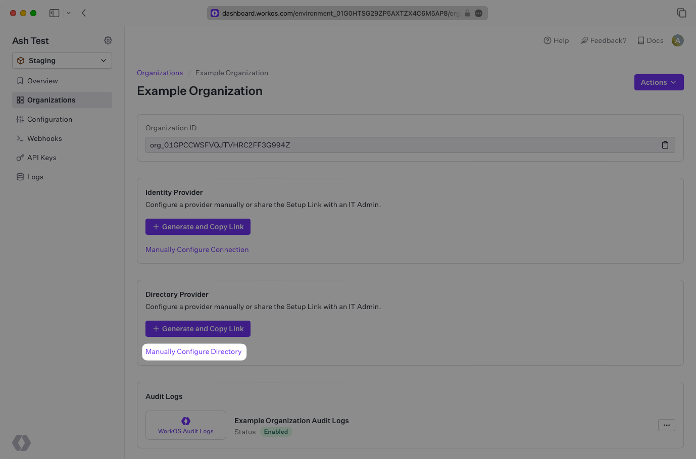Click the settings gear next to Ash Test
Screen dimensions: 696x459
(108, 40)
